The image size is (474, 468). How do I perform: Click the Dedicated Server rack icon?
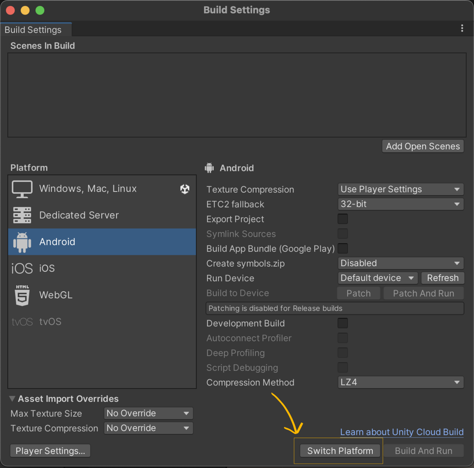pyautogui.click(x=22, y=215)
